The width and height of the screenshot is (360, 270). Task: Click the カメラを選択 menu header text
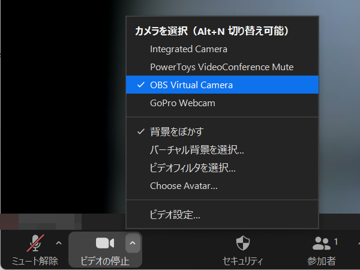tap(212, 31)
